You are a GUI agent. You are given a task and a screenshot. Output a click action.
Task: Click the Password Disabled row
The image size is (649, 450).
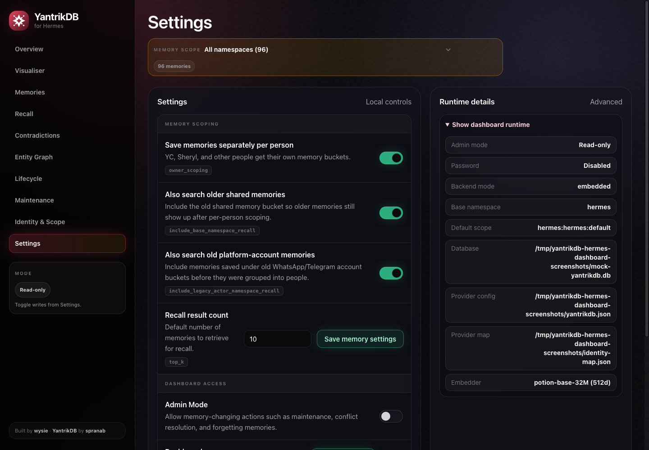[x=531, y=166]
